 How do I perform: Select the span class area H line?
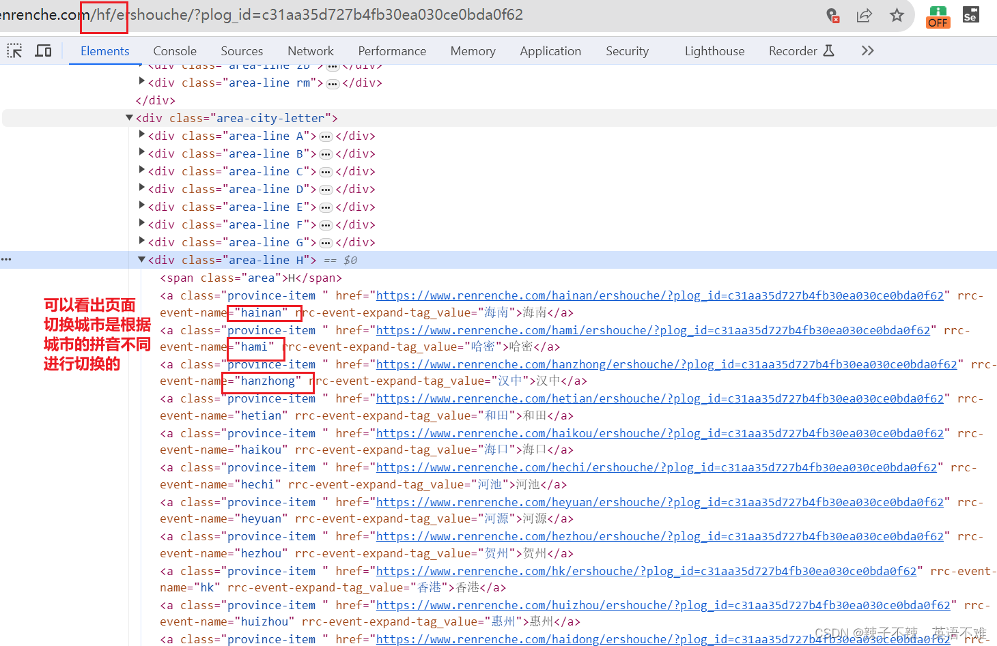tap(251, 278)
